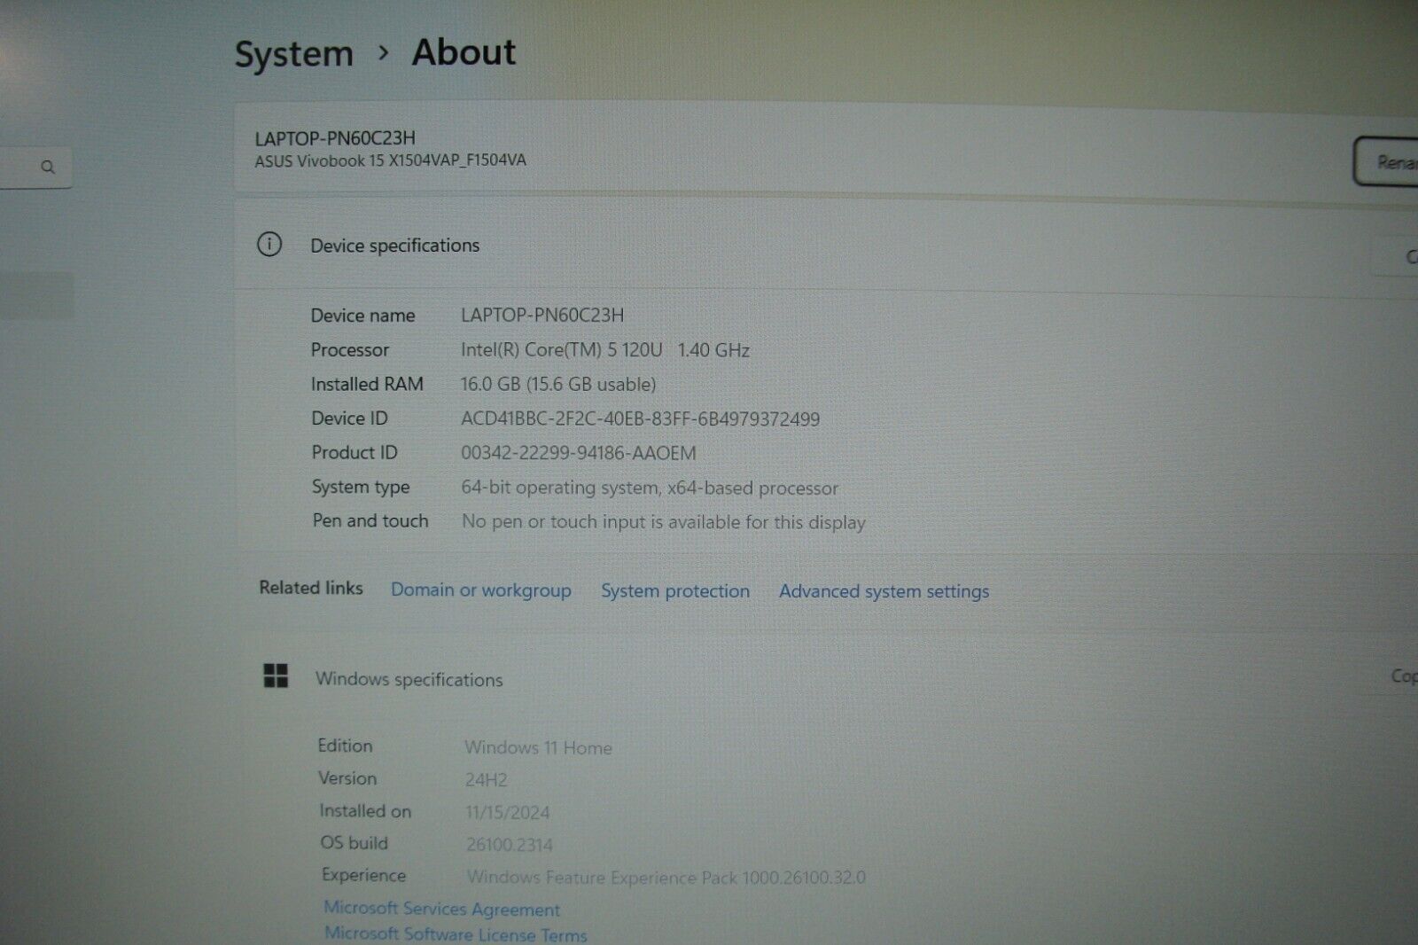Click the Edition label
The width and height of the screenshot is (1418, 945).
(x=346, y=746)
